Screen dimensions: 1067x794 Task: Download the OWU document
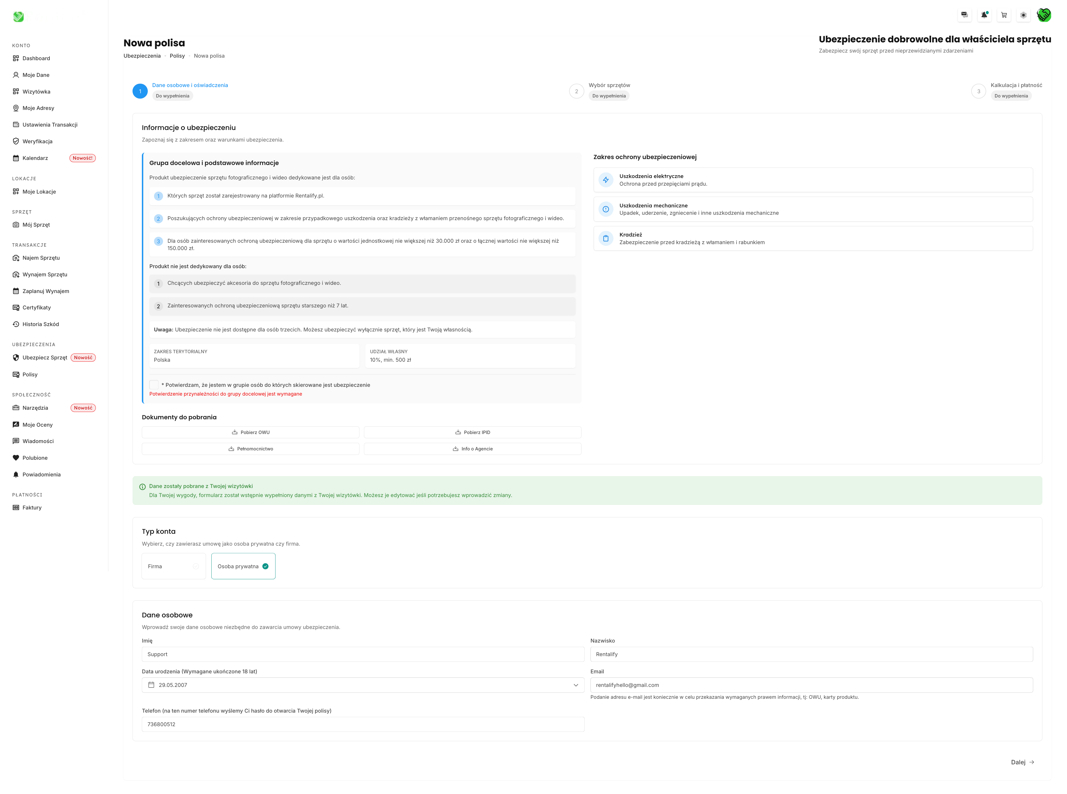pyautogui.click(x=250, y=432)
